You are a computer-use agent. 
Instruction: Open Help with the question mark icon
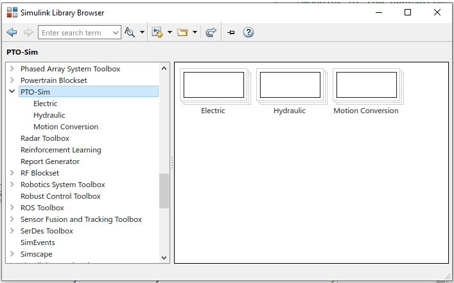249,32
